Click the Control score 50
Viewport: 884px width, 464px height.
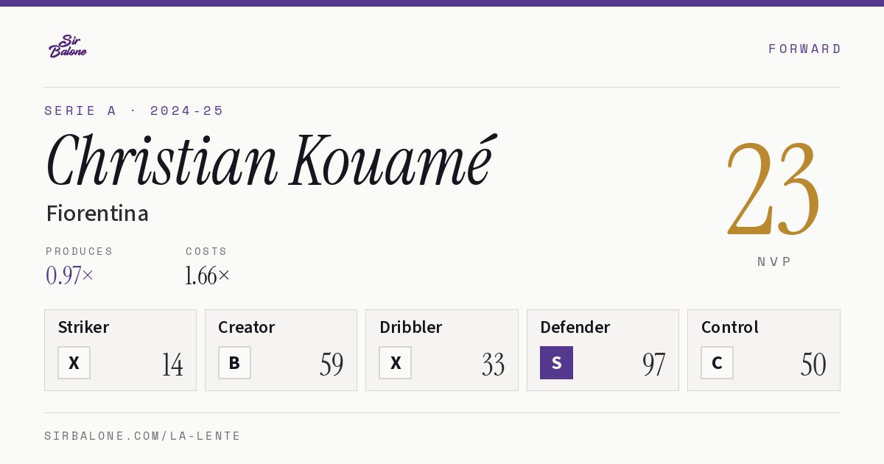(x=813, y=365)
